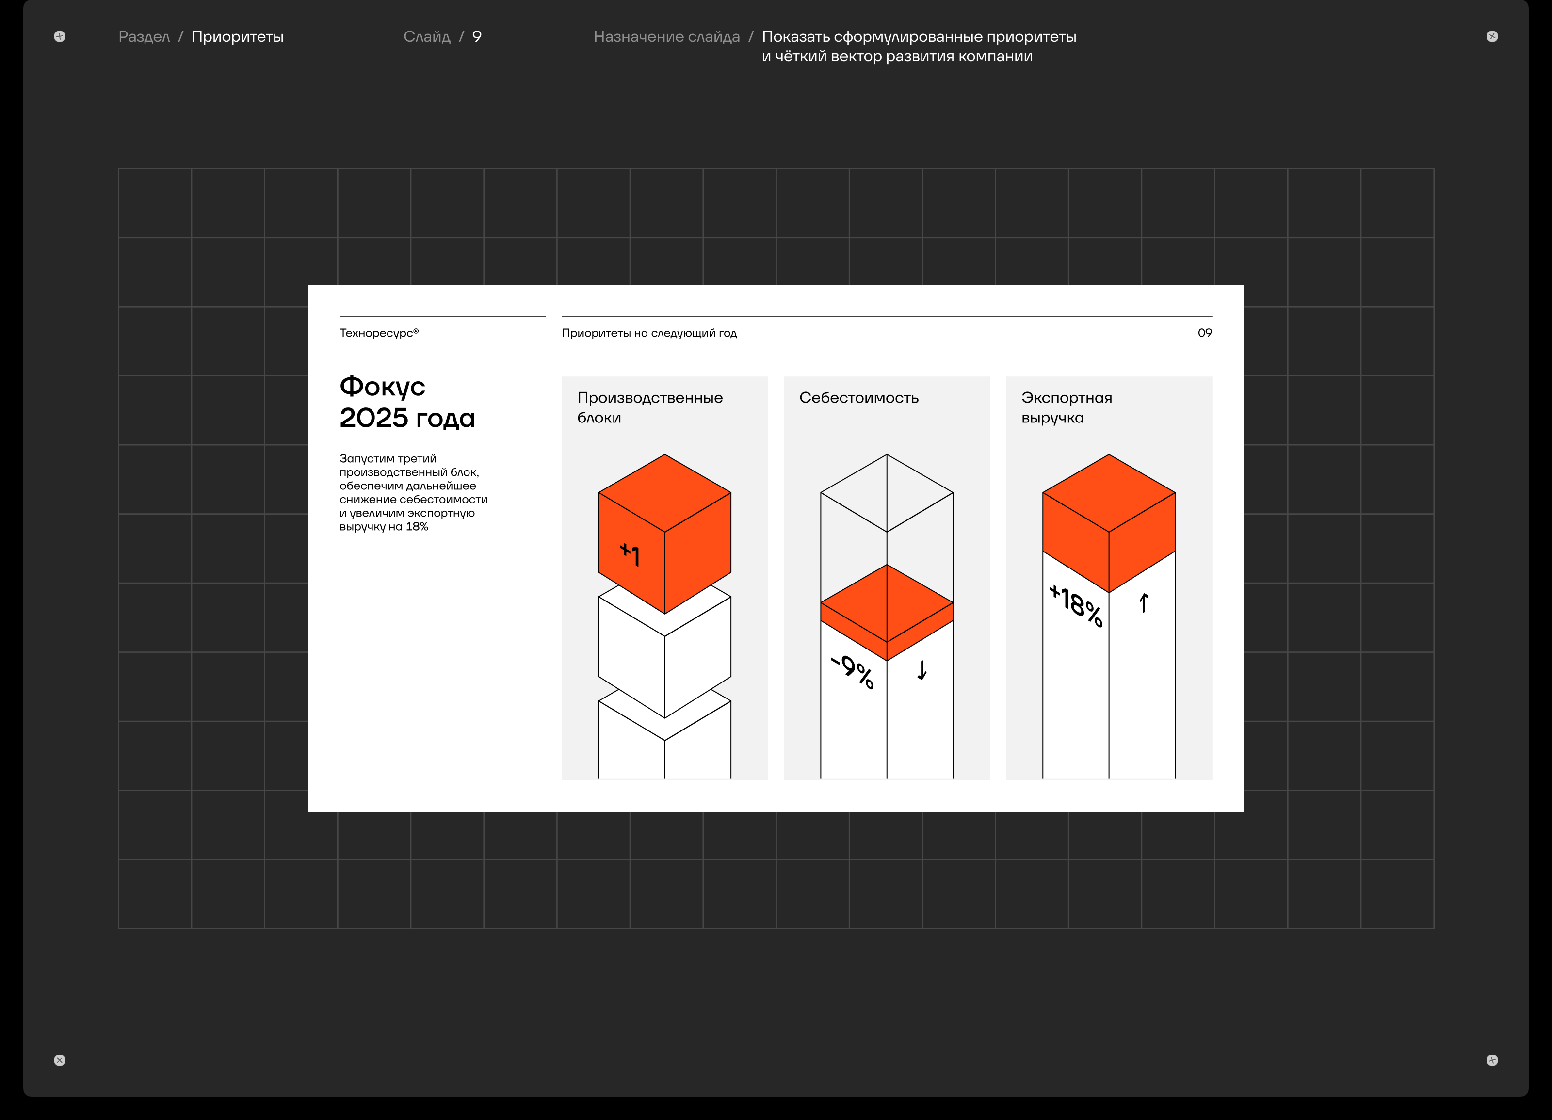The height and width of the screenshot is (1120, 1552).
Task: Click the Назначение слайда label
Action: point(666,37)
